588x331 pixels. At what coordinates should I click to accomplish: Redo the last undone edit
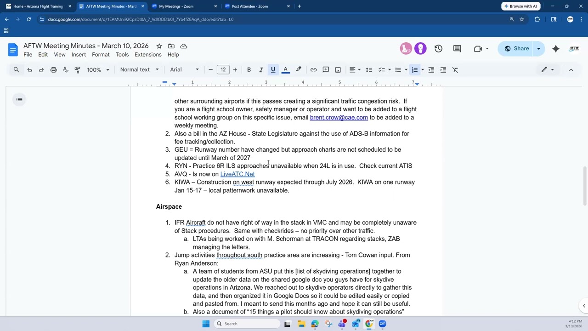41,70
